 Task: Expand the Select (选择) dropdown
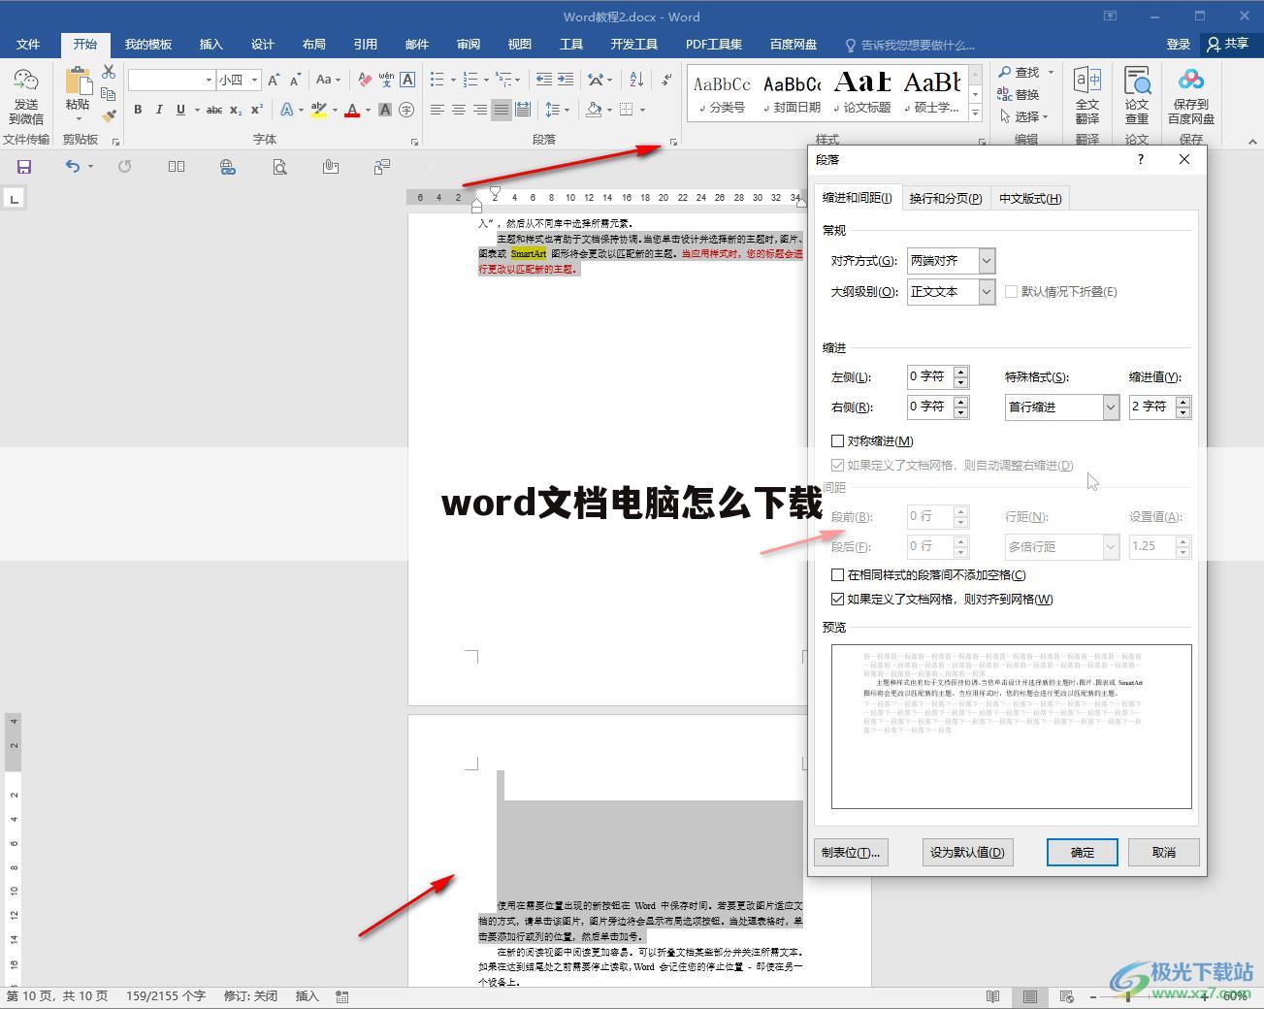point(1046,116)
